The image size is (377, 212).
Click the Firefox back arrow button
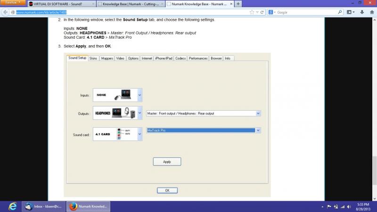[x=5, y=12]
